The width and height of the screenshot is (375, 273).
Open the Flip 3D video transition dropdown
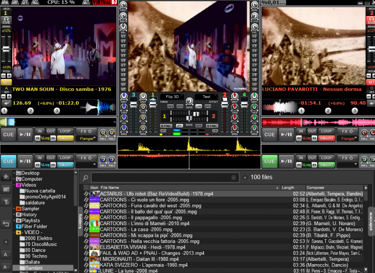(x=172, y=97)
